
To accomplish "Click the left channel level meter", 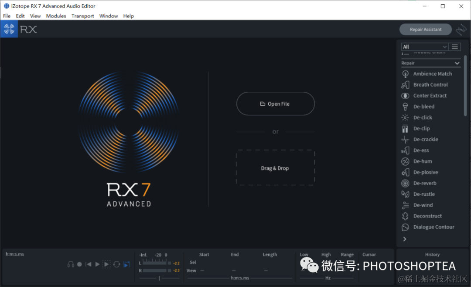I will click(x=155, y=263).
